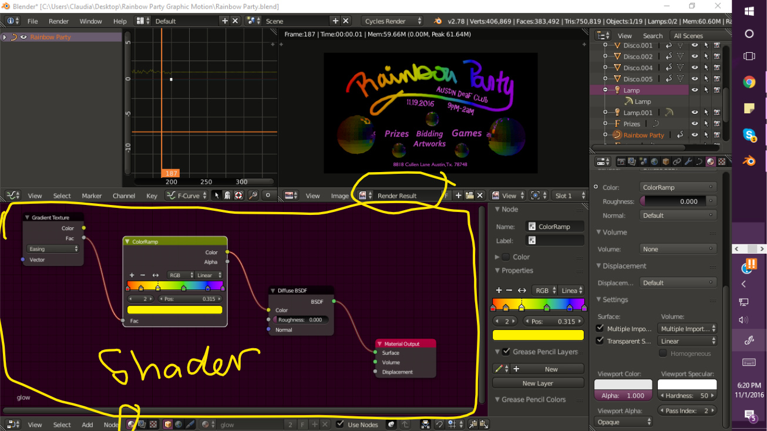Open Skype from the Windows taskbar

[x=749, y=134]
